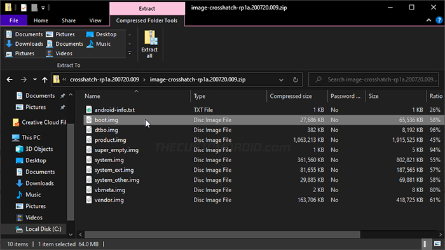This screenshot has height=250, width=445.
Task: Open recent locations dropdown arrow
Action: [34, 80]
